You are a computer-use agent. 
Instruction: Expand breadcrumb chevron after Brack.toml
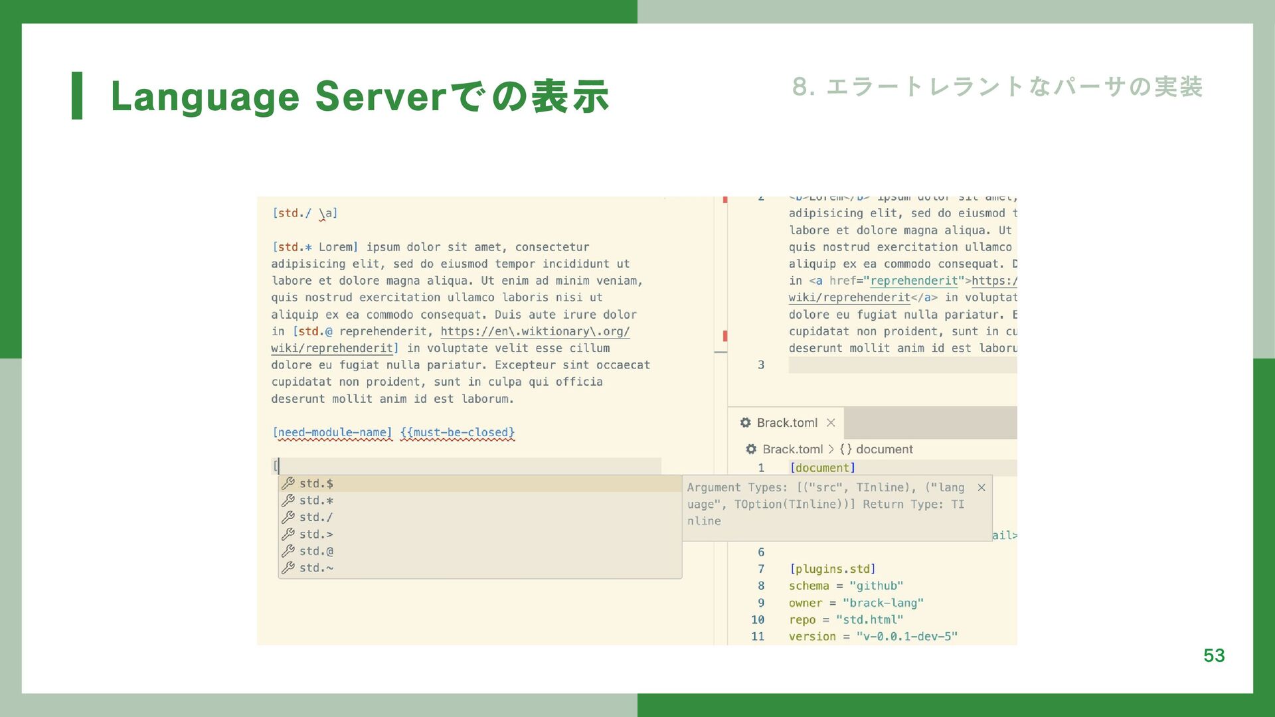(x=831, y=449)
